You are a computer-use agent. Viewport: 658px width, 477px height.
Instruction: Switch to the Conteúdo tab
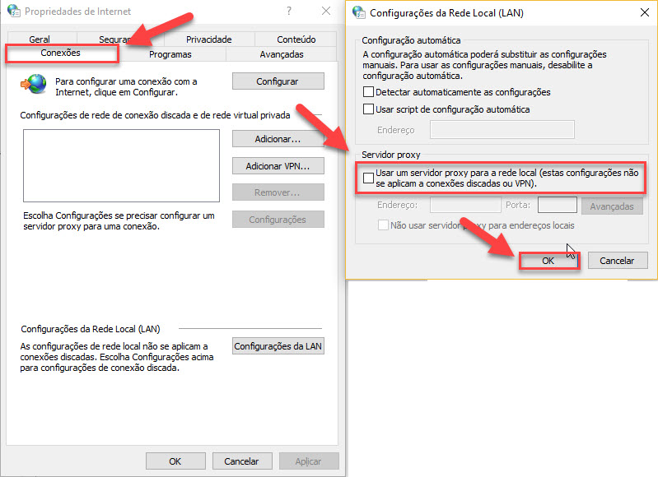point(296,39)
